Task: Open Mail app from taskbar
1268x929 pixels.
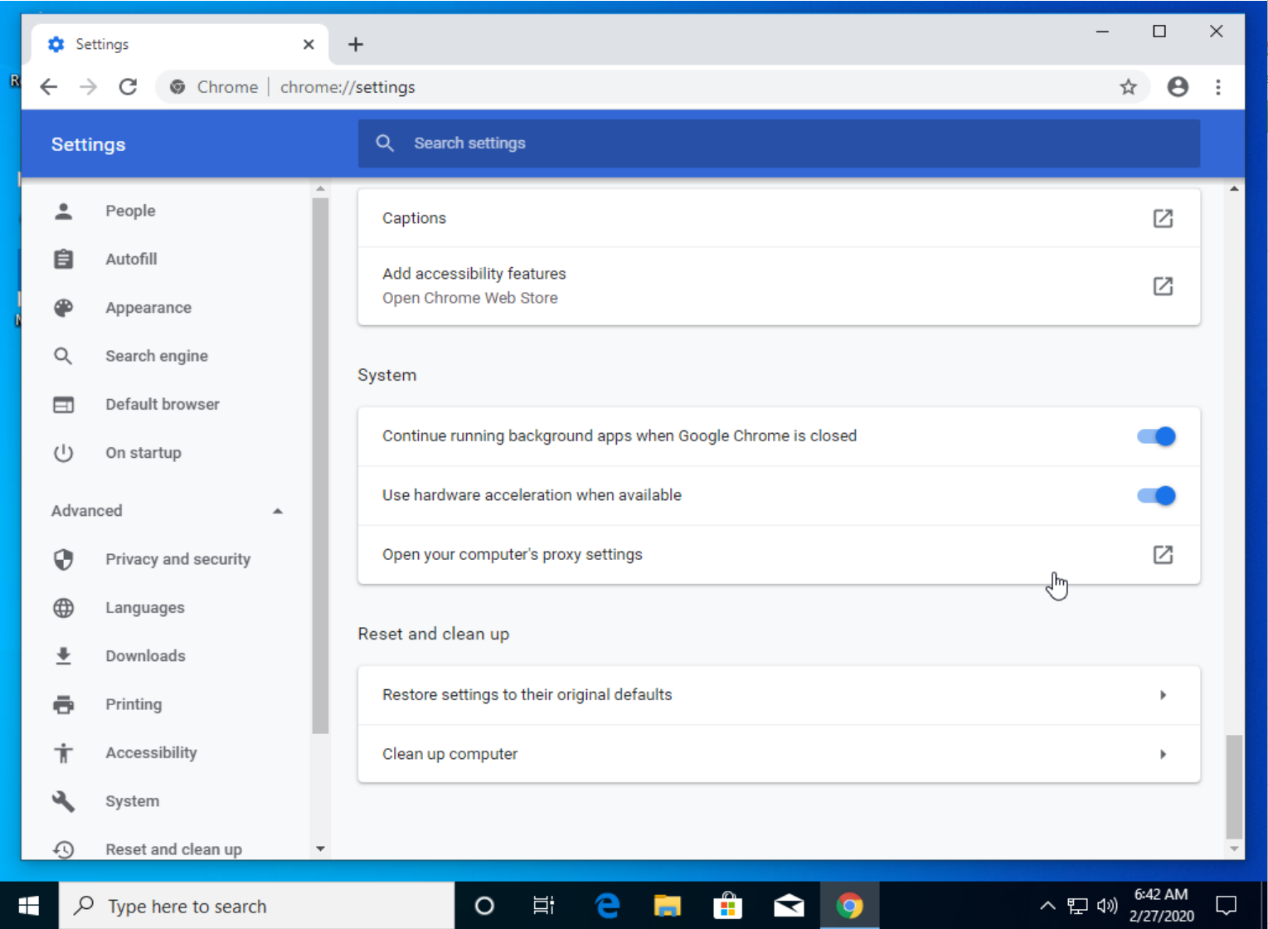Action: (789, 906)
